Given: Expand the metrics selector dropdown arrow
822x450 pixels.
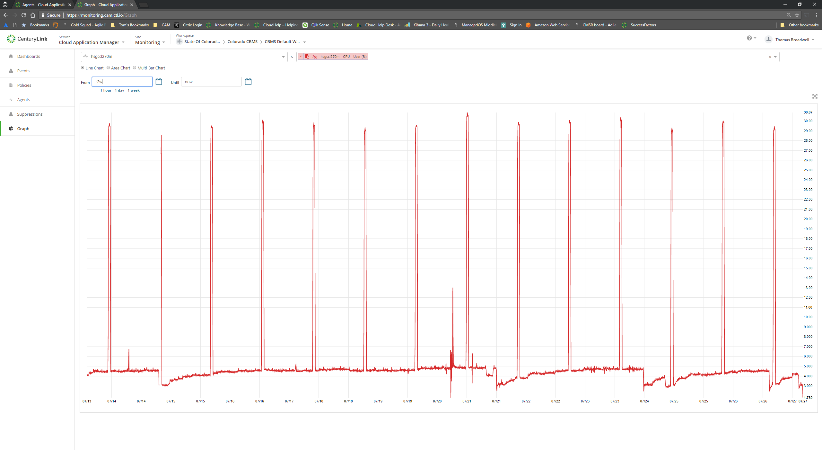Looking at the screenshot, I should 775,57.
